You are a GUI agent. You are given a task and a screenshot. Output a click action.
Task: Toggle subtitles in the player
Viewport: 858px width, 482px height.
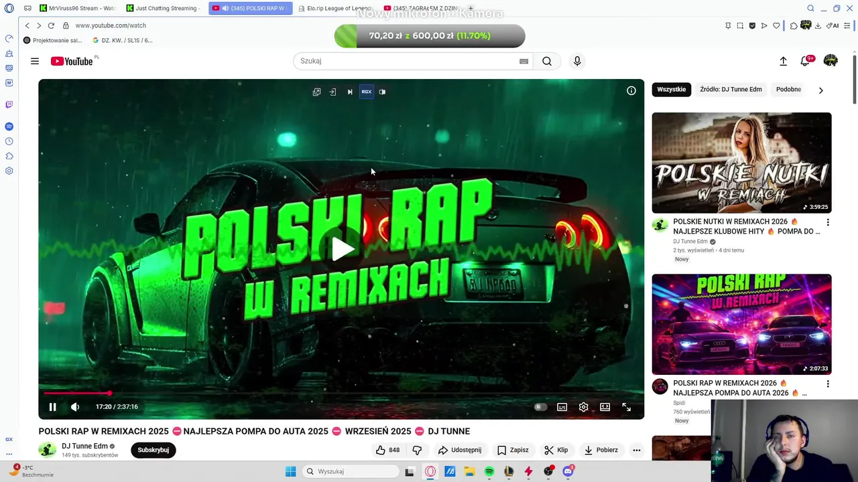[x=562, y=407]
